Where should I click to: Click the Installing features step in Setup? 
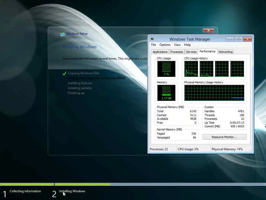point(80,83)
